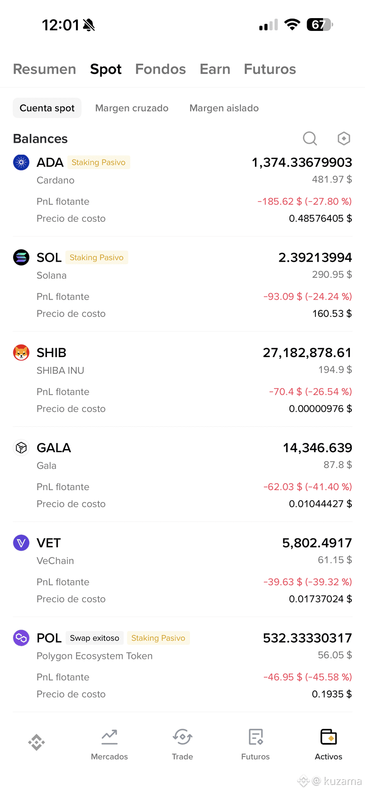The image size is (365, 792).
Task: Select the Margen aislado account filter
Action: pos(224,108)
